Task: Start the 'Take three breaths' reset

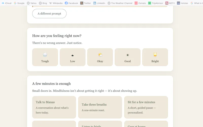Action: [x=100, y=107]
